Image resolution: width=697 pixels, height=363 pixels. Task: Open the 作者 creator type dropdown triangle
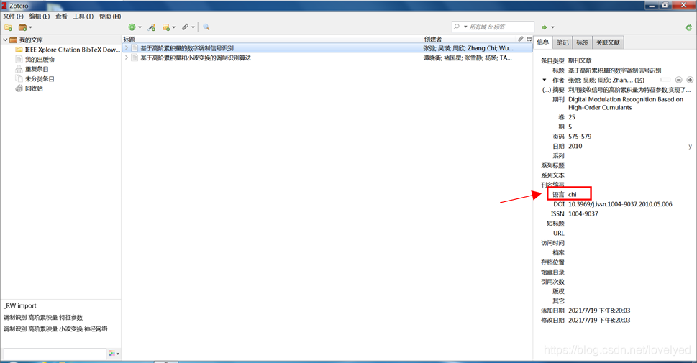click(x=545, y=81)
